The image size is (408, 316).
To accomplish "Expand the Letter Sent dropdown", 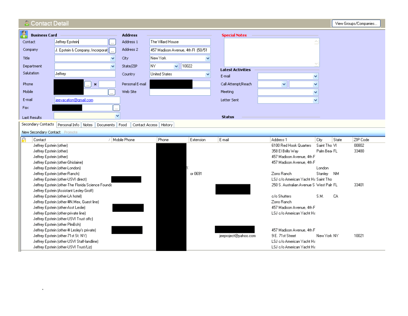I will 316,100.
